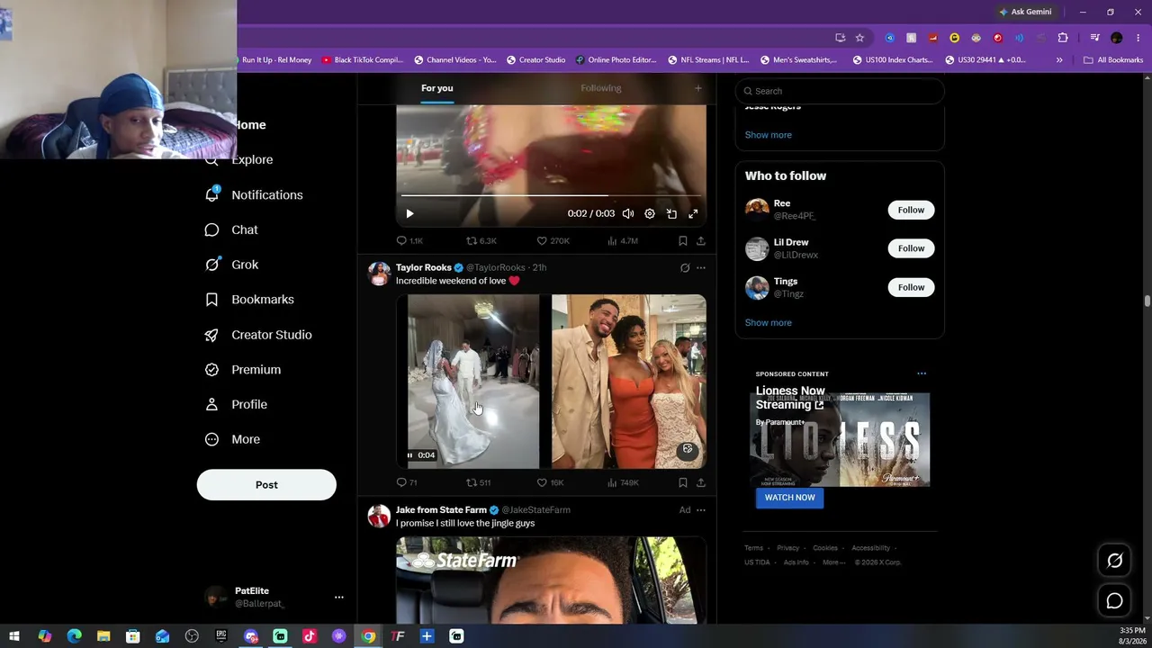Open Chrome Extensions puzzle icon
The height and width of the screenshot is (648, 1152).
coord(1063,38)
